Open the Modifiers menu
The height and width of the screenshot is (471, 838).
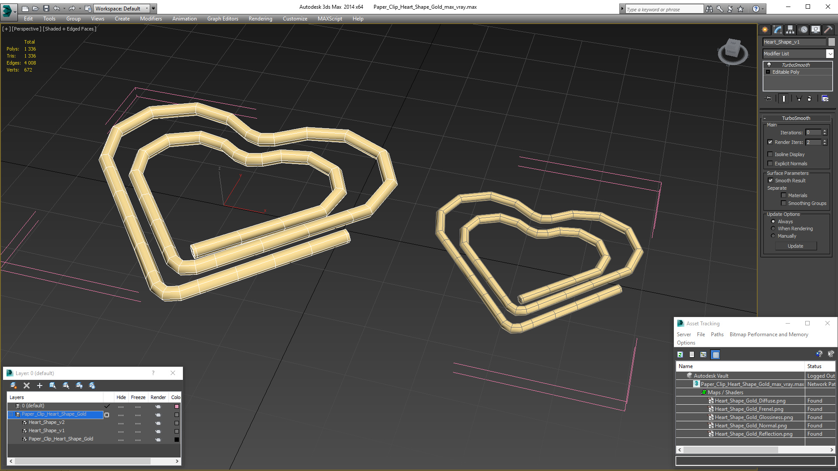click(x=151, y=19)
